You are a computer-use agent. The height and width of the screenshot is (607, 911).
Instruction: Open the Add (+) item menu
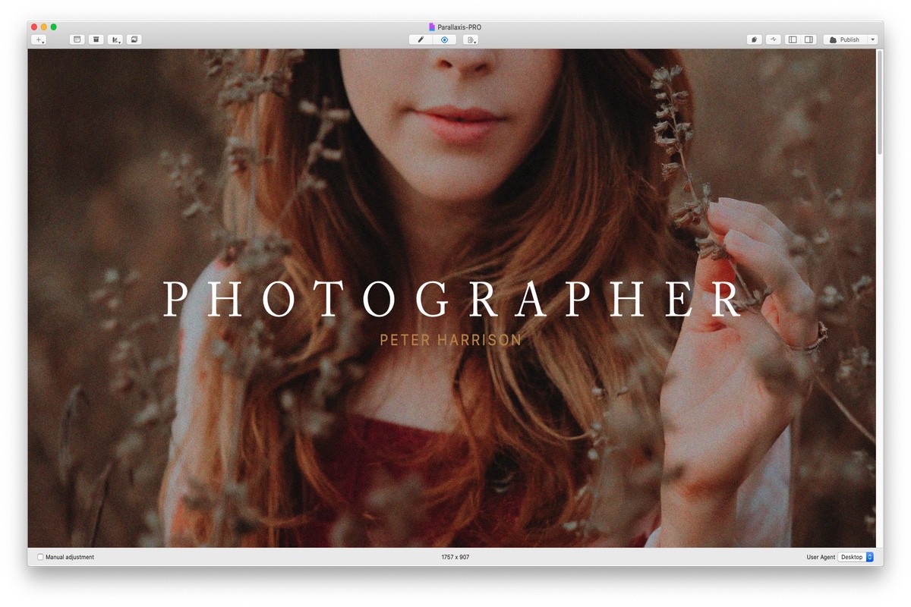point(39,39)
